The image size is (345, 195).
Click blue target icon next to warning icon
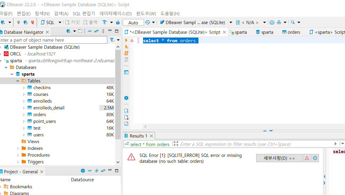(x=315, y=158)
